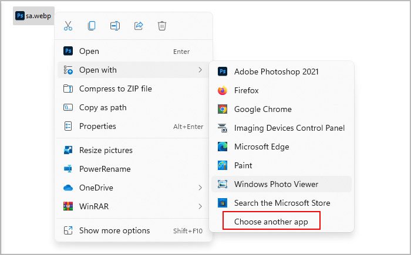
Task: Click Choose another app
Action: pos(271,222)
